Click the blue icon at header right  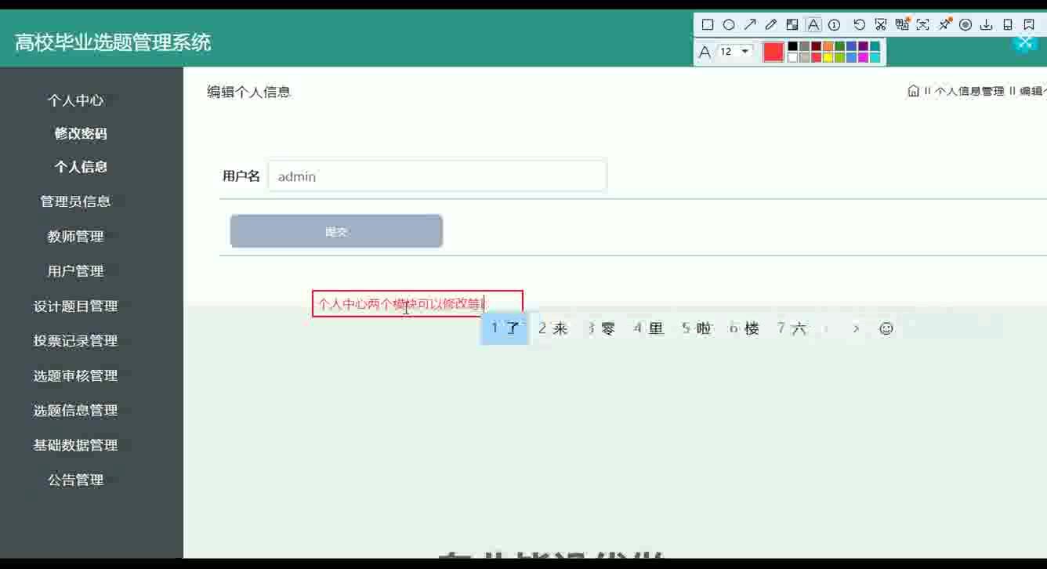pyautogui.click(x=1024, y=42)
